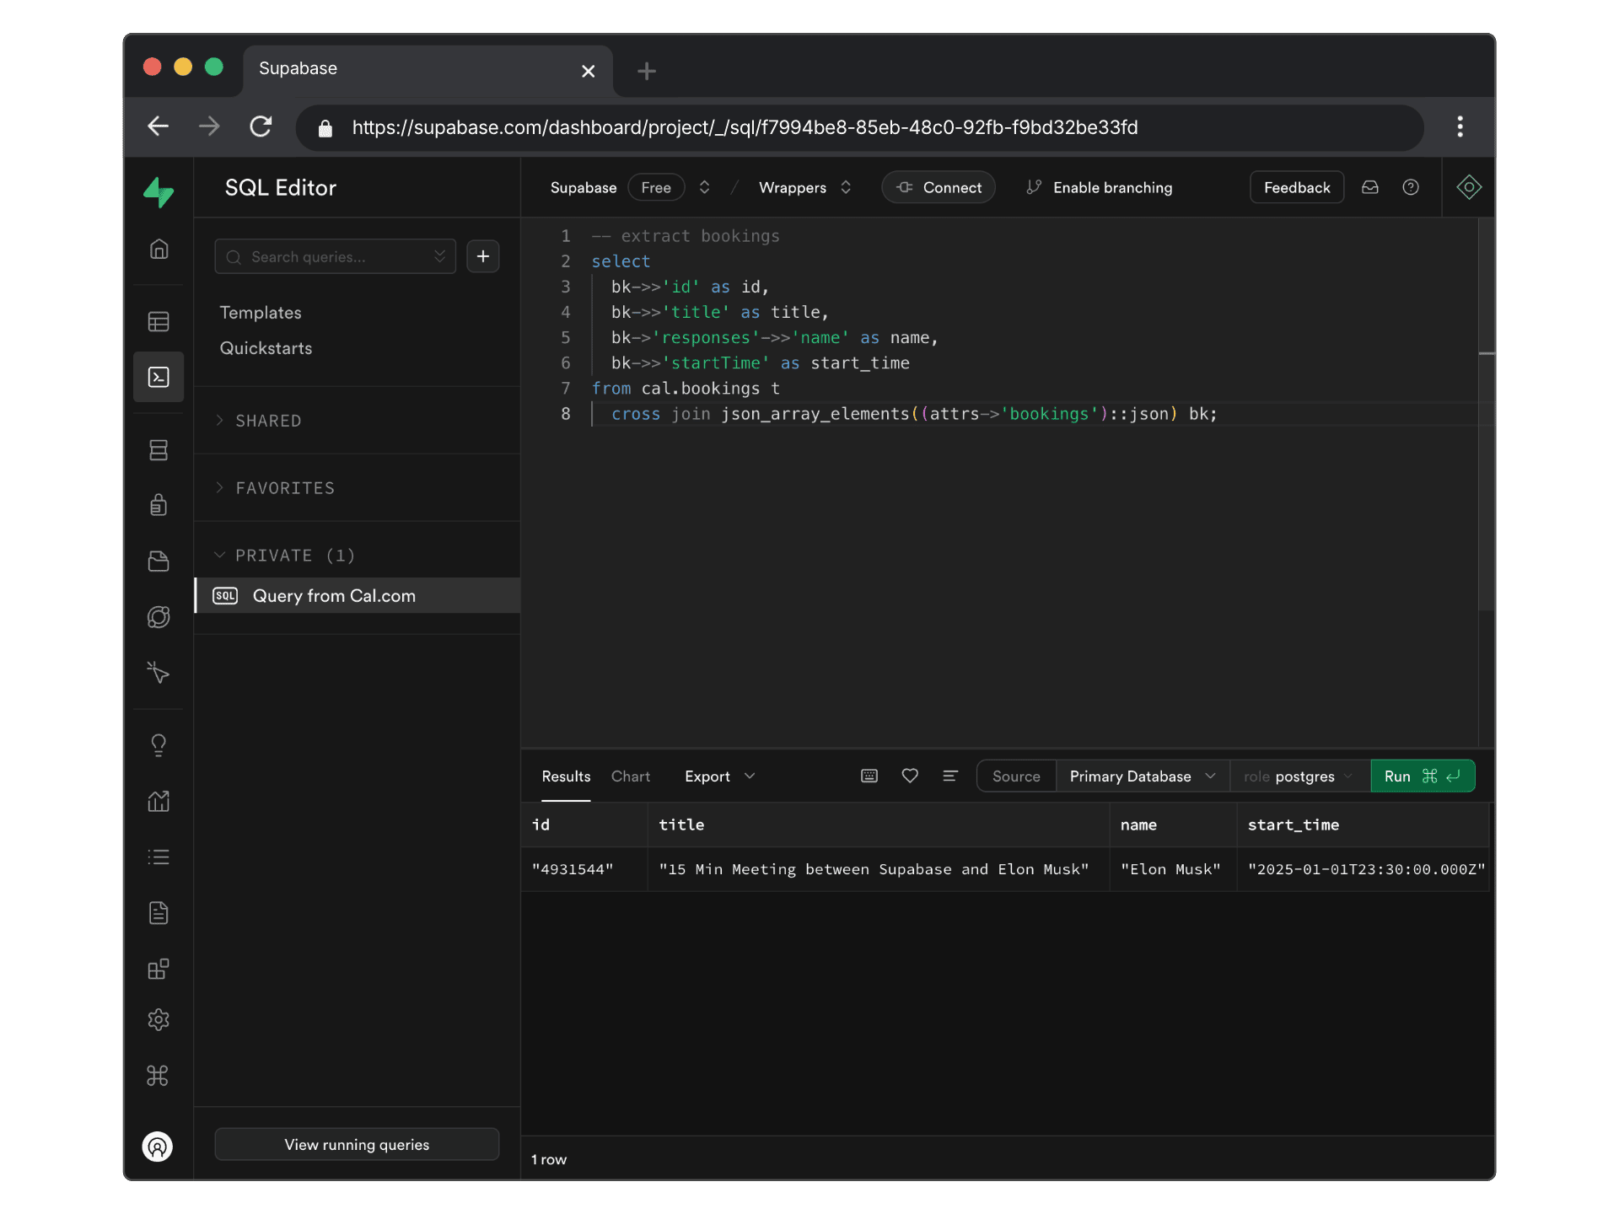Click the id column header
The width and height of the screenshot is (1619, 1214).
[x=584, y=825]
